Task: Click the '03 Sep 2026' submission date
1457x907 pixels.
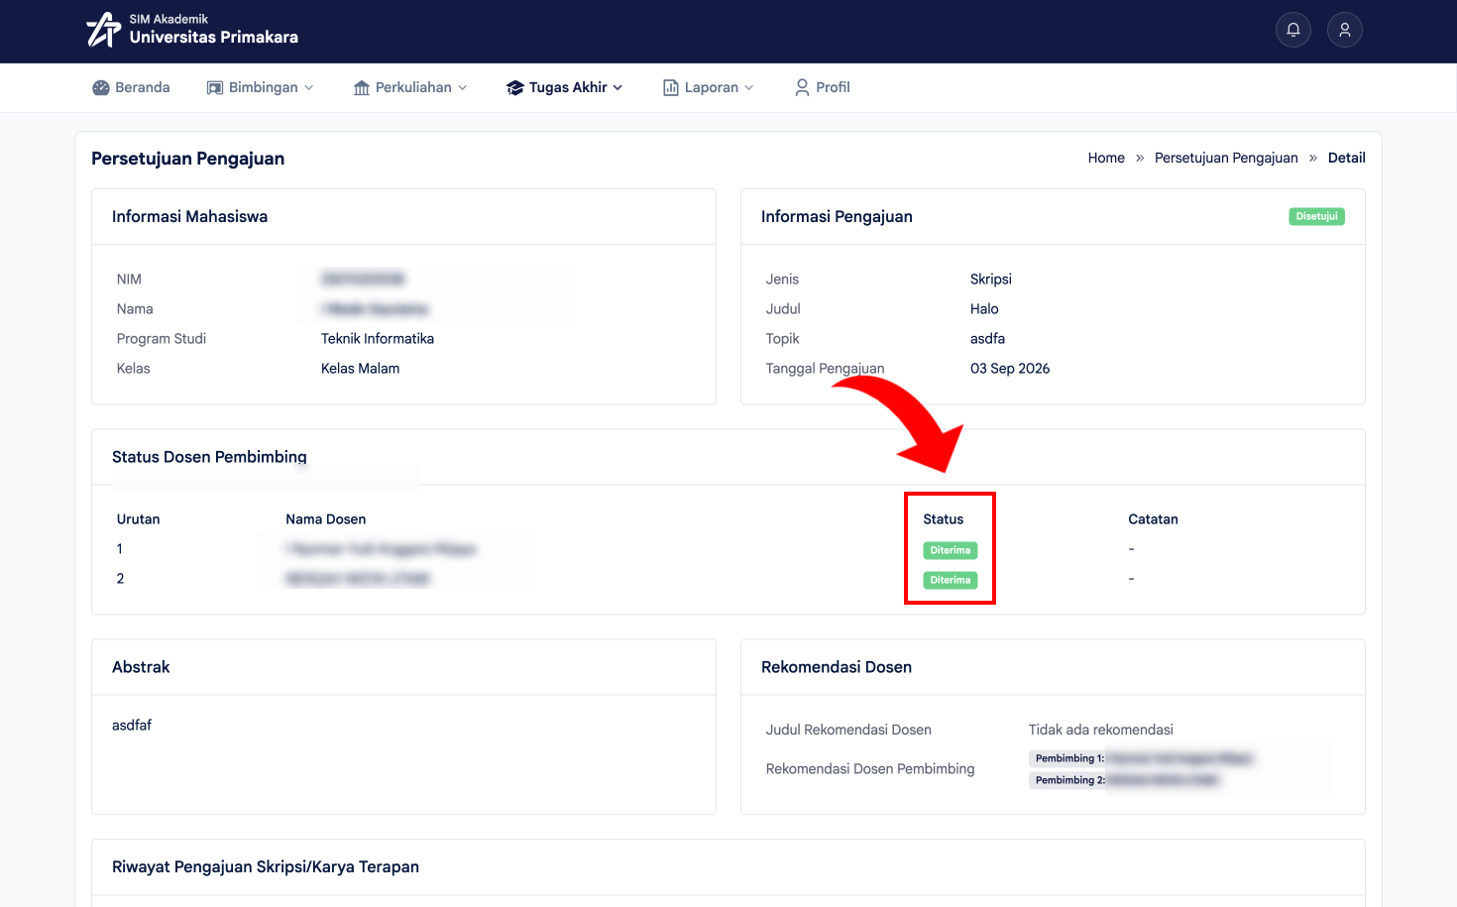Action: coord(1010,369)
